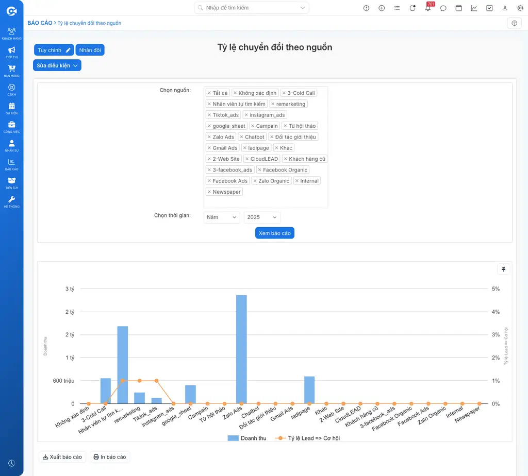
Task: Remove the CloudLEAD source tag
Action: click(247, 159)
